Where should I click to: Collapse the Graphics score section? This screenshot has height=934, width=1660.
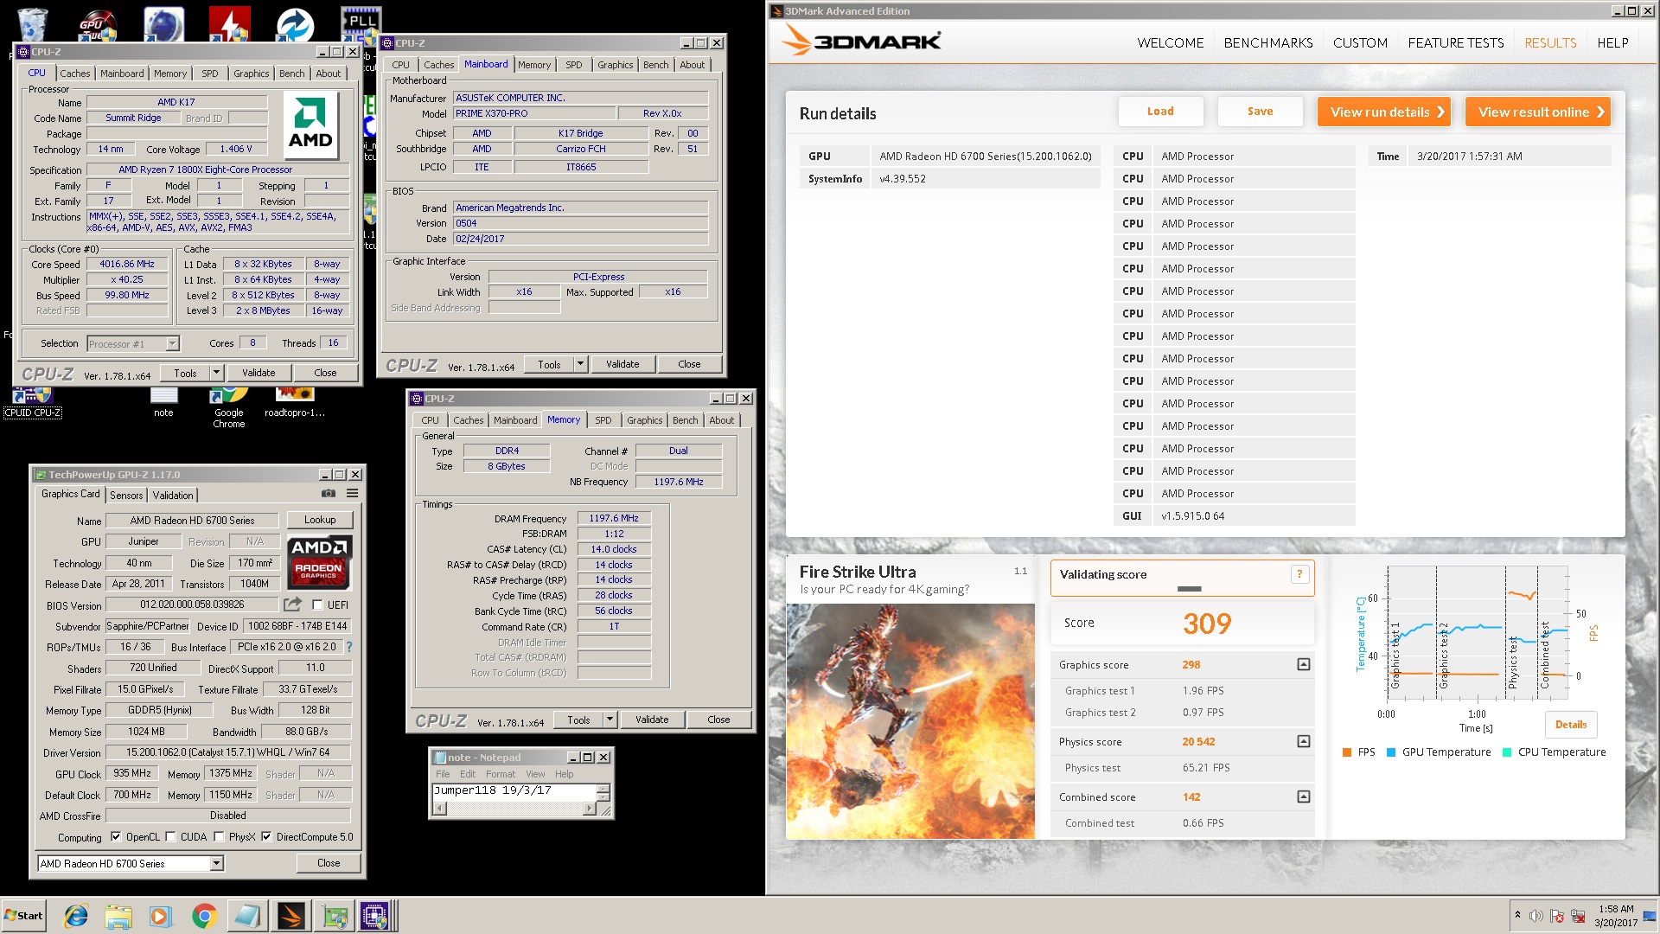[1304, 664]
